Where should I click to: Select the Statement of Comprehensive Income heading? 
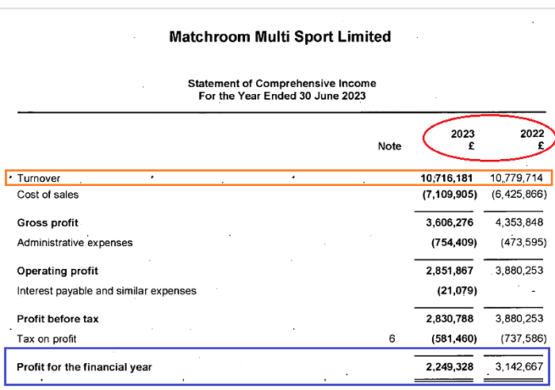[281, 83]
